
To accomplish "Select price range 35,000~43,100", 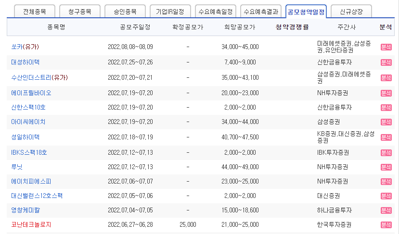I will pos(240,78).
